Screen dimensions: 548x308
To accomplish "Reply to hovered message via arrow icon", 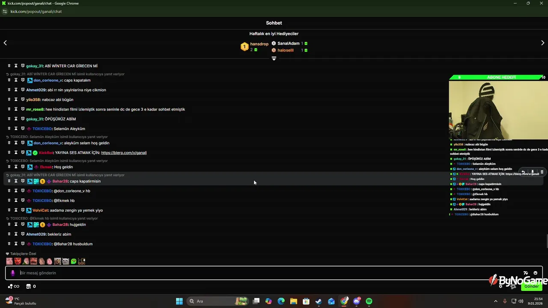I will [523, 172].
